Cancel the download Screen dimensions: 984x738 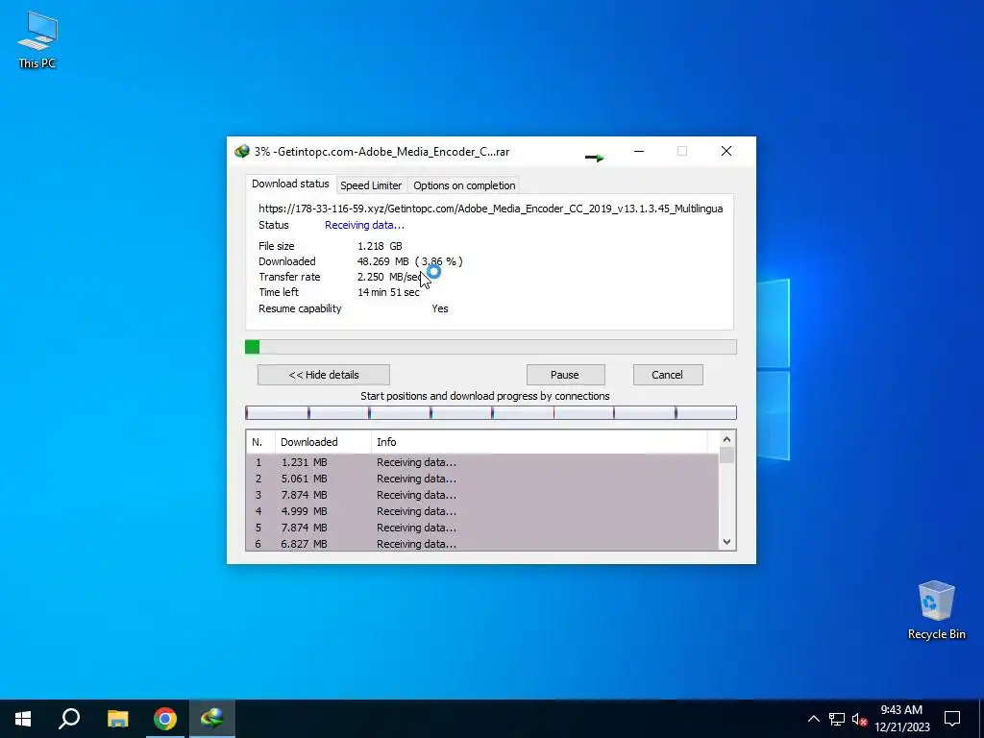point(668,375)
